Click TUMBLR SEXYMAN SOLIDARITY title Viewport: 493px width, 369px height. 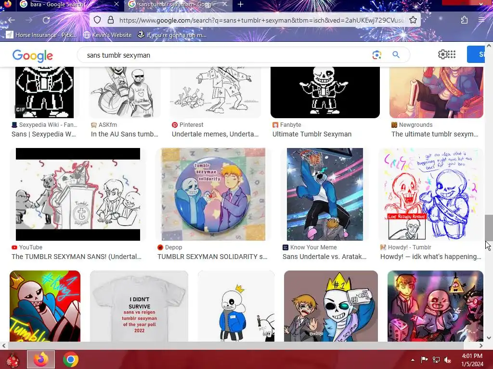pos(212,257)
